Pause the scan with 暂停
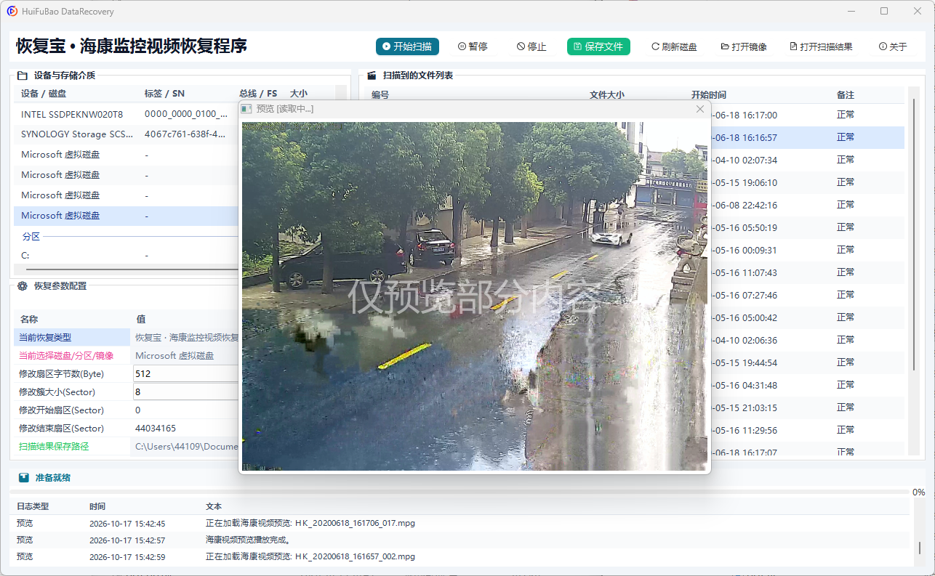Image resolution: width=935 pixels, height=576 pixels. point(473,46)
